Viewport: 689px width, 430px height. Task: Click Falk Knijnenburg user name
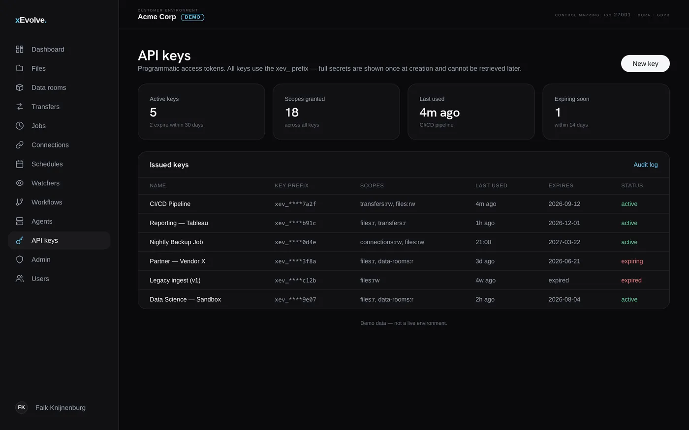click(61, 407)
